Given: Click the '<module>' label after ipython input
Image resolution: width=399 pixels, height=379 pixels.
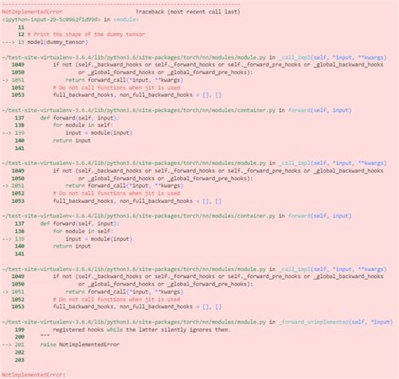Looking at the screenshot, I should click(x=126, y=19).
